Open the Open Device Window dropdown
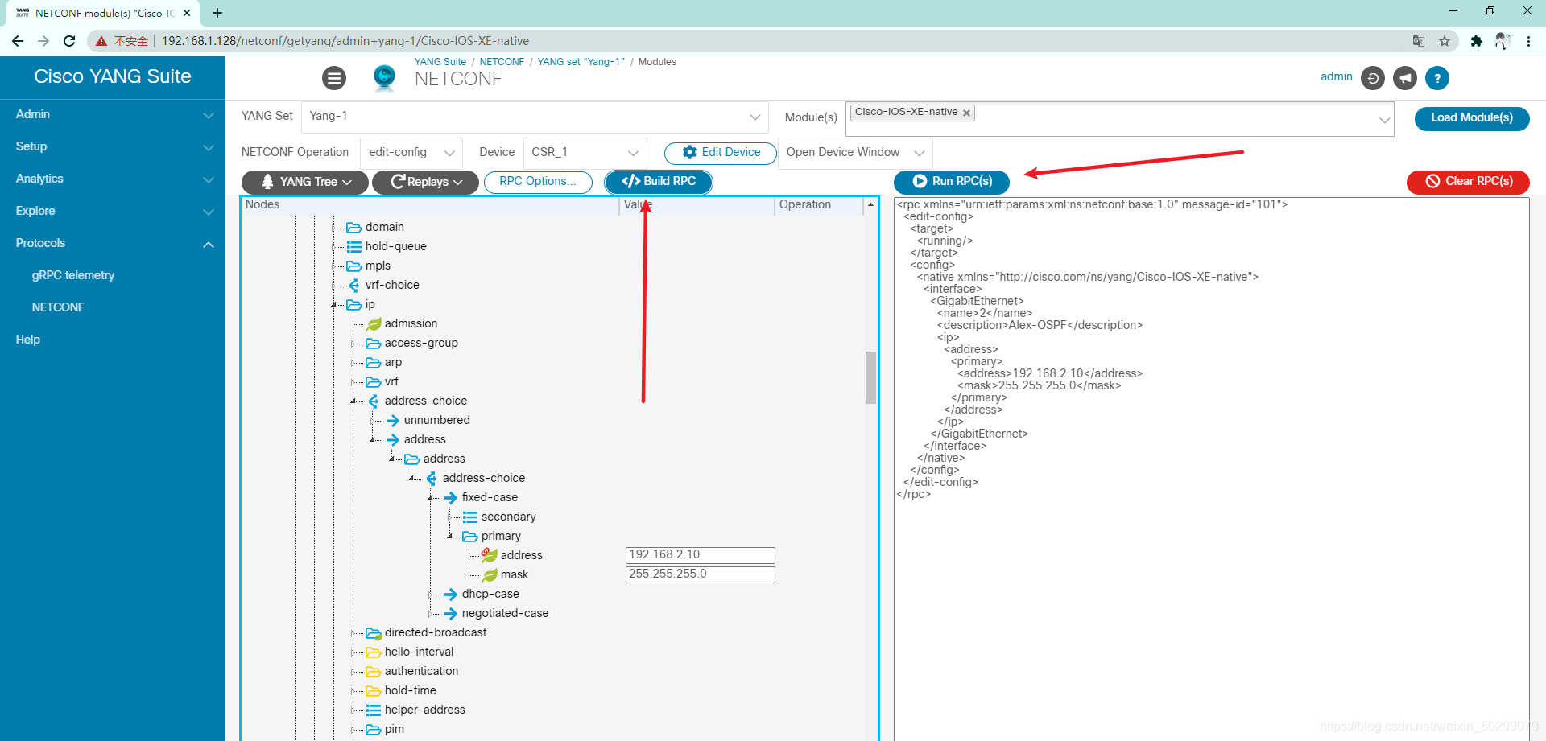1546x741 pixels. tap(855, 153)
